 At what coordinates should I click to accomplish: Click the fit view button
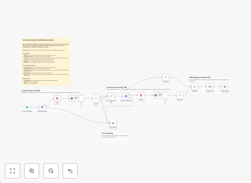click(12, 171)
